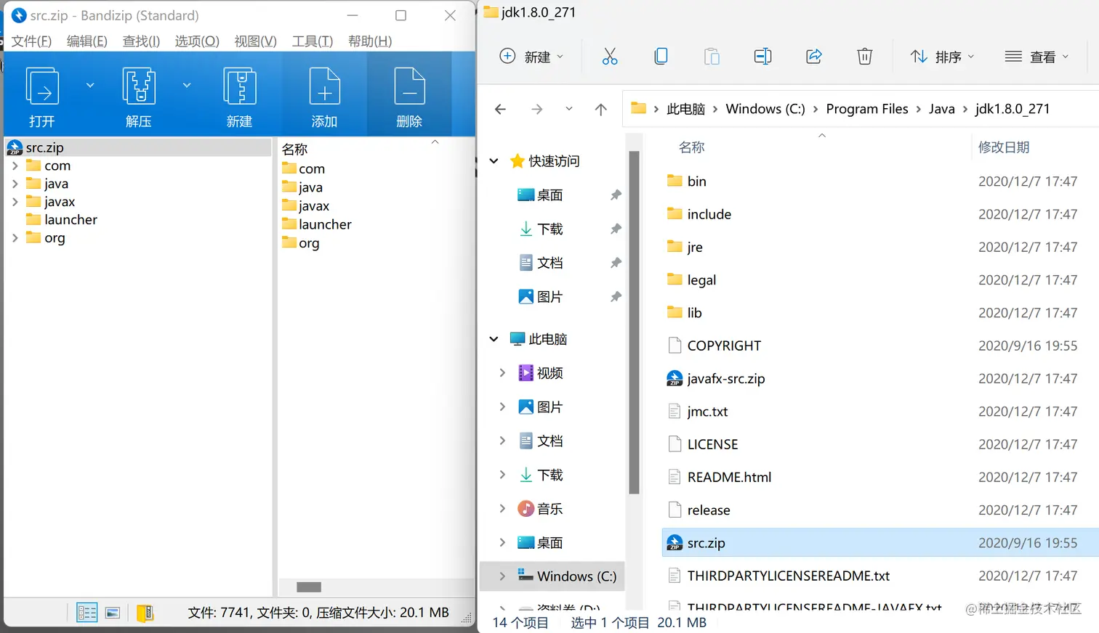Click Program Files in Explorer breadcrumb
This screenshot has height=633, width=1099.
(x=867, y=109)
